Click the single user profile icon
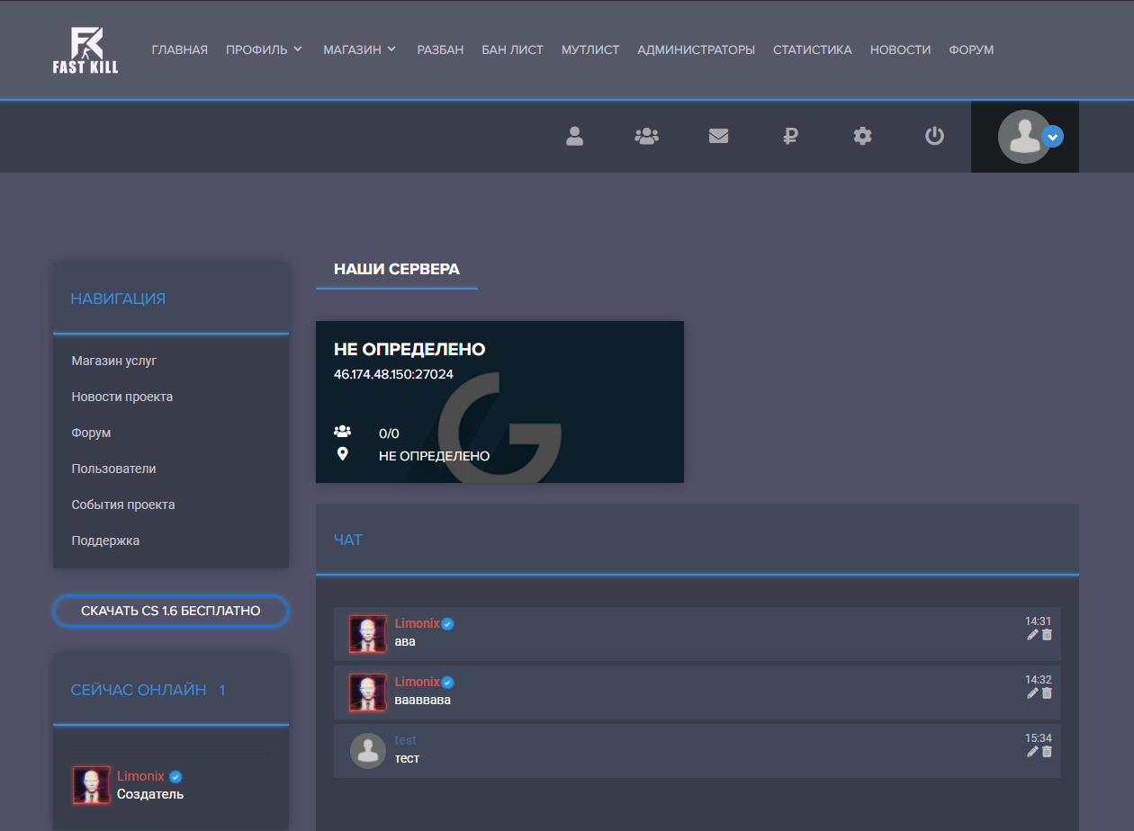This screenshot has height=831, width=1134. 574,137
